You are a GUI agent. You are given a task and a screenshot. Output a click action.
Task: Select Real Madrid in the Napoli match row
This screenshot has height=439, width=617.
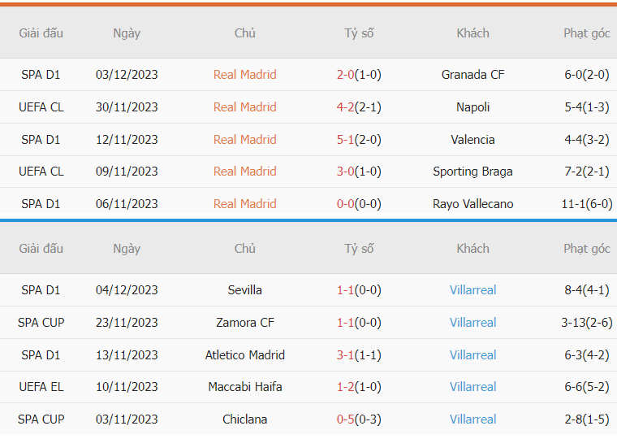tap(244, 106)
